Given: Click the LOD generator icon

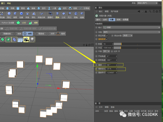Looking at the screenshot, I should [x=21, y=23].
